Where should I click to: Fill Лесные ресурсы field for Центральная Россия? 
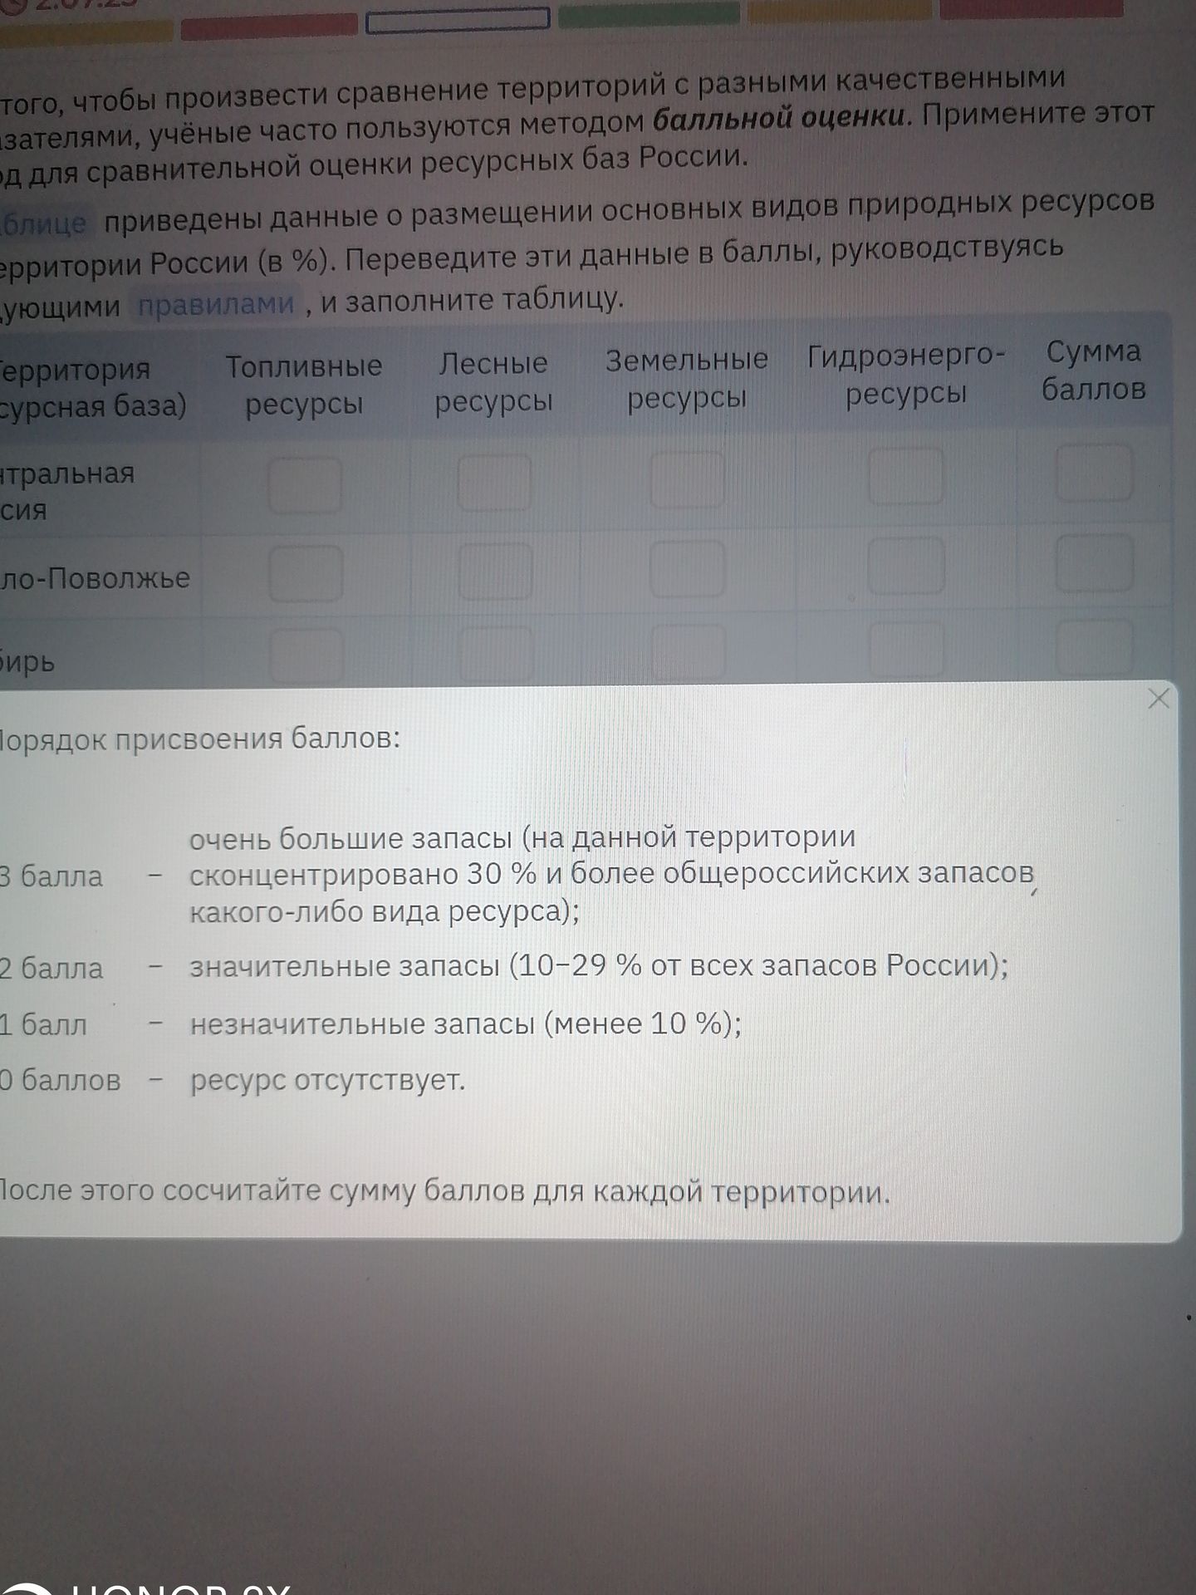point(494,483)
